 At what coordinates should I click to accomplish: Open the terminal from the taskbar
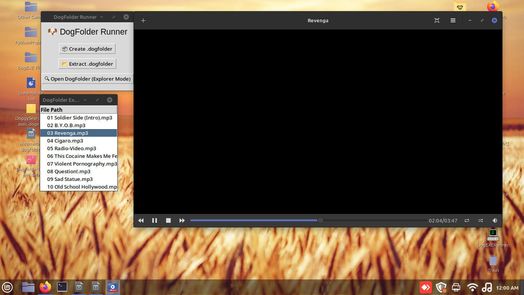pos(62,287)
